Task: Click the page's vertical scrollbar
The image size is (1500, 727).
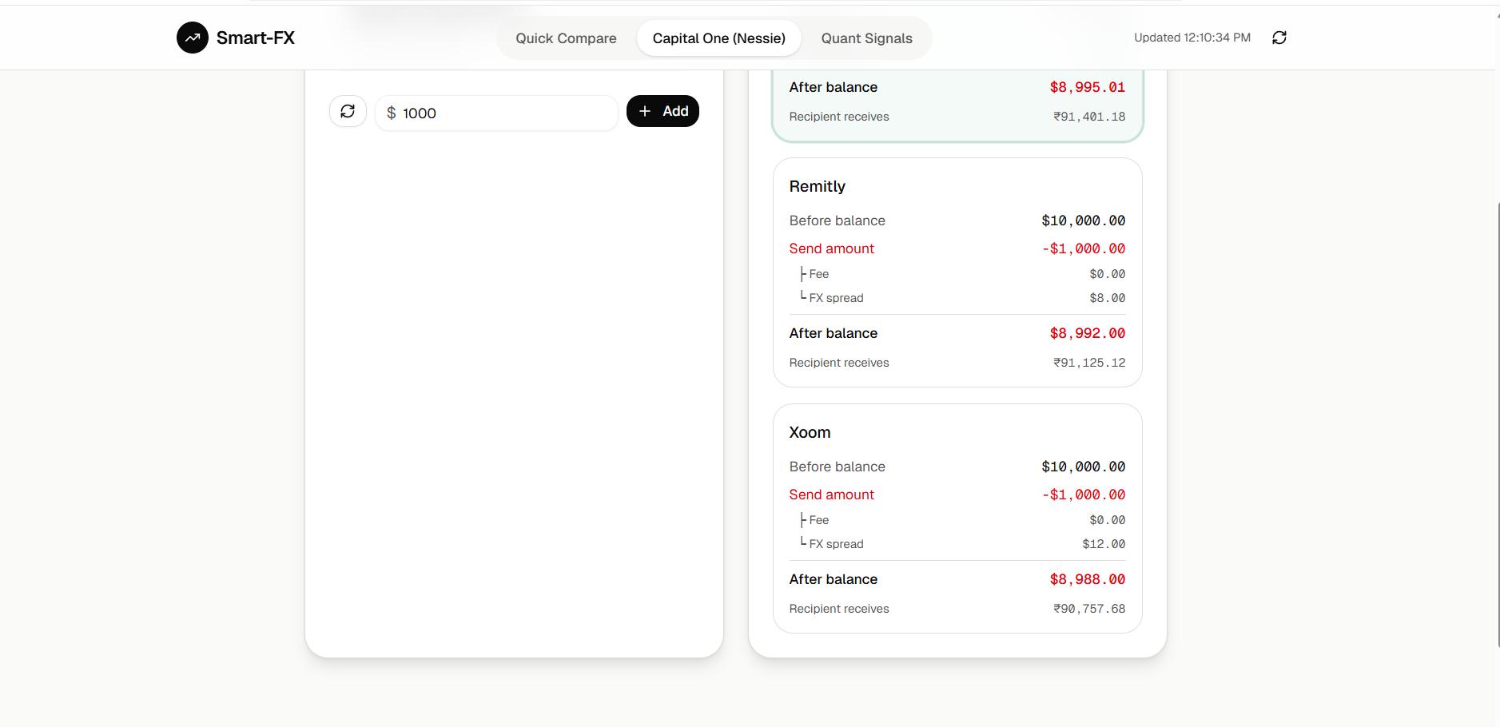Action: (x=1498, y=423)
